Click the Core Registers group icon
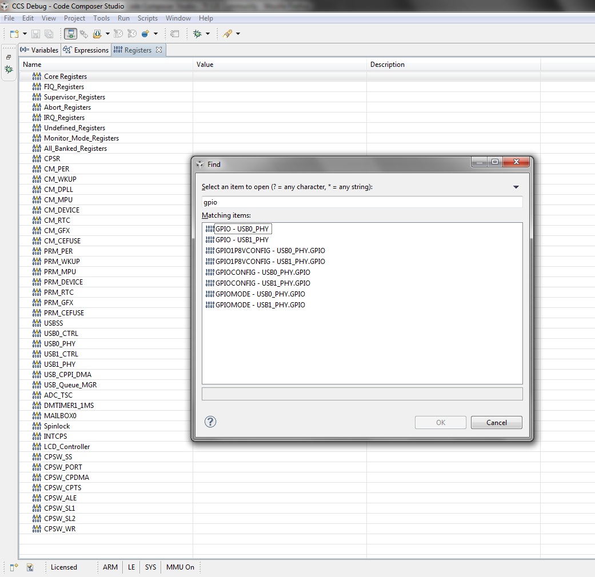595x577 pixels. click(37, 76)
